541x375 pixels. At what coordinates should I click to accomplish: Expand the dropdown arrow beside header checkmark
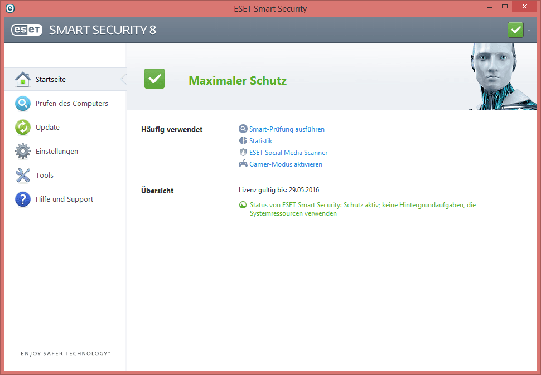point(529,30)
